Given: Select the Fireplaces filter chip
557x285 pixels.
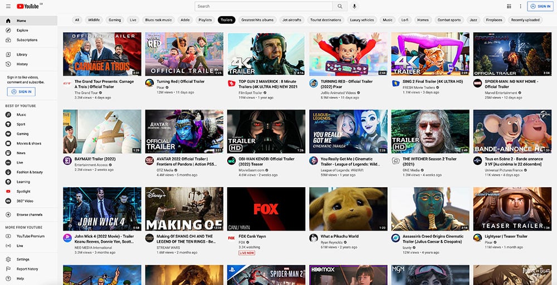Looking at the screenshot, I should tap(494, 20).
